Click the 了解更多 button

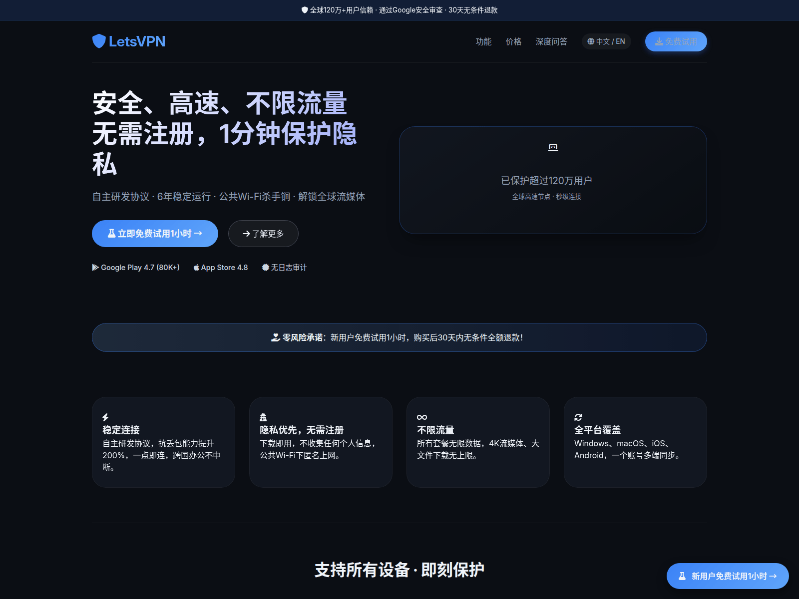pyautogui.click(x=263, y=234)
